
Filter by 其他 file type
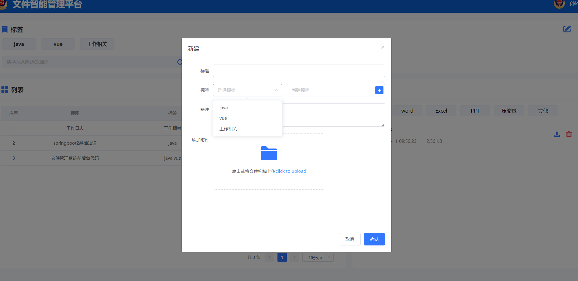[543, 111]
